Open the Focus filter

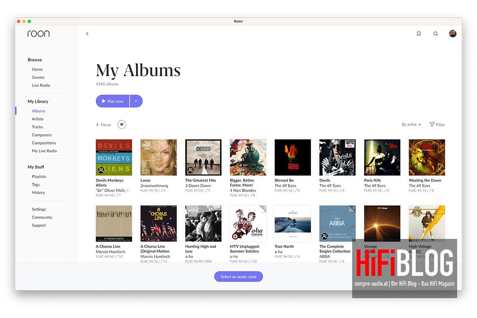click(103, 124)
